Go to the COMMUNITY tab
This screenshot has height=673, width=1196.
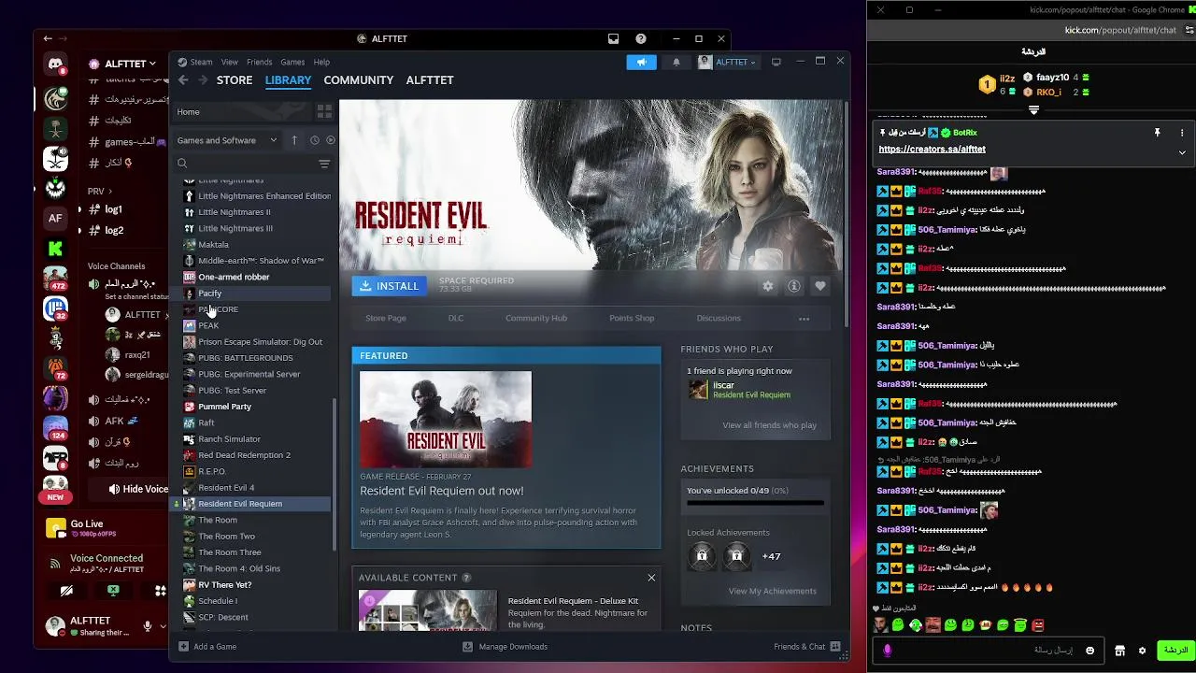358,80
